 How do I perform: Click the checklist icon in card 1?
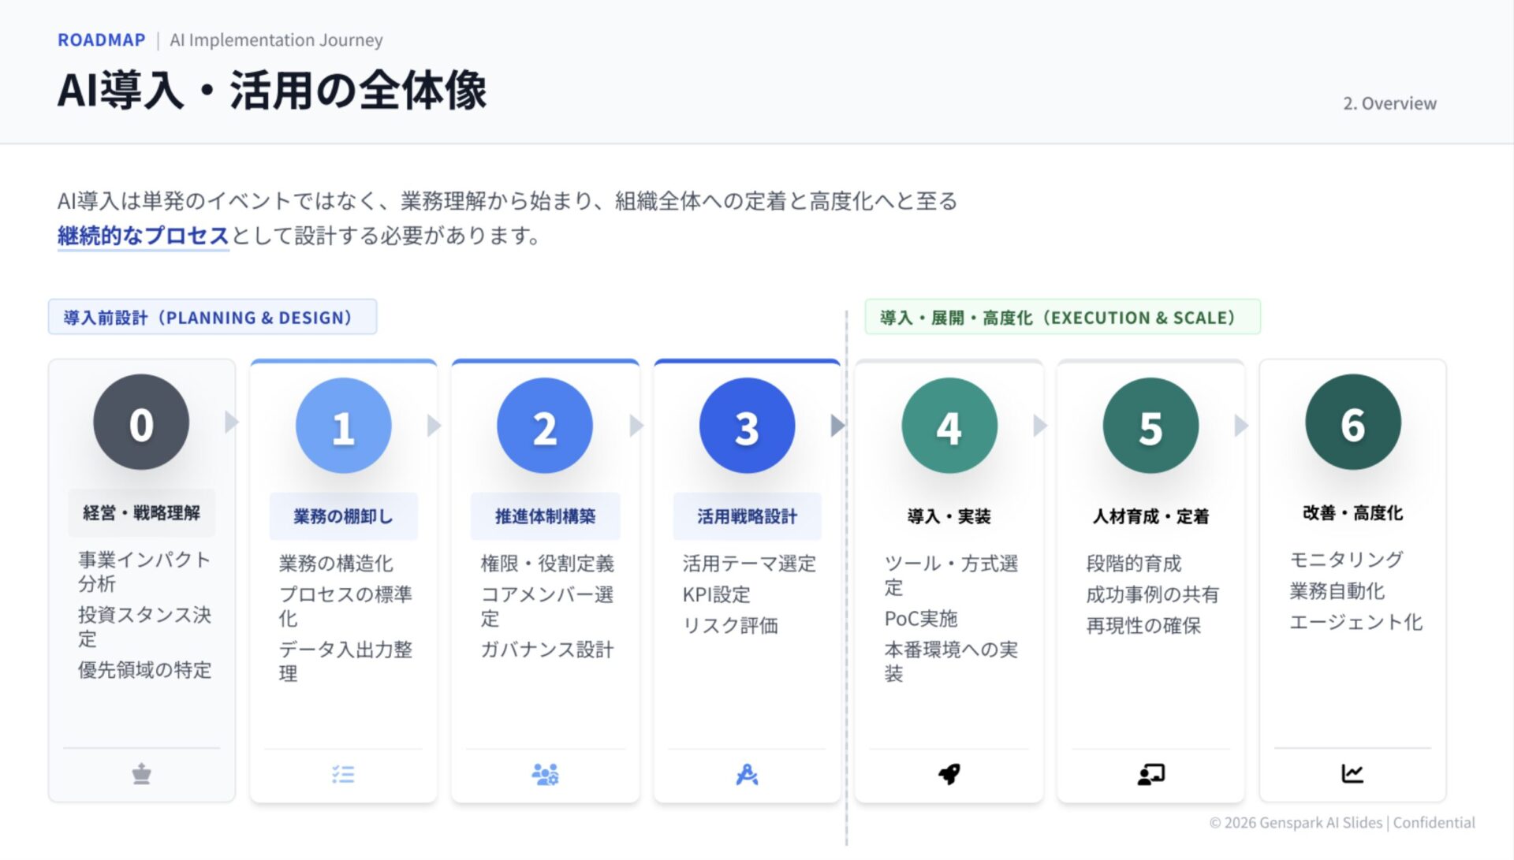343,774
